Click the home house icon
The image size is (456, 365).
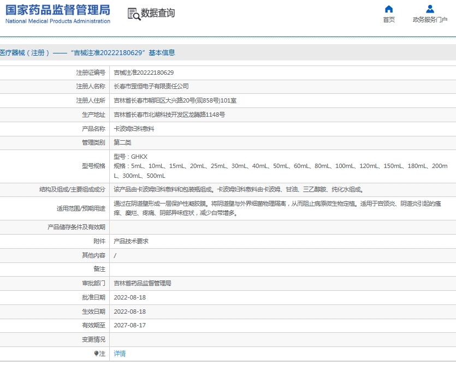[389, 9]
